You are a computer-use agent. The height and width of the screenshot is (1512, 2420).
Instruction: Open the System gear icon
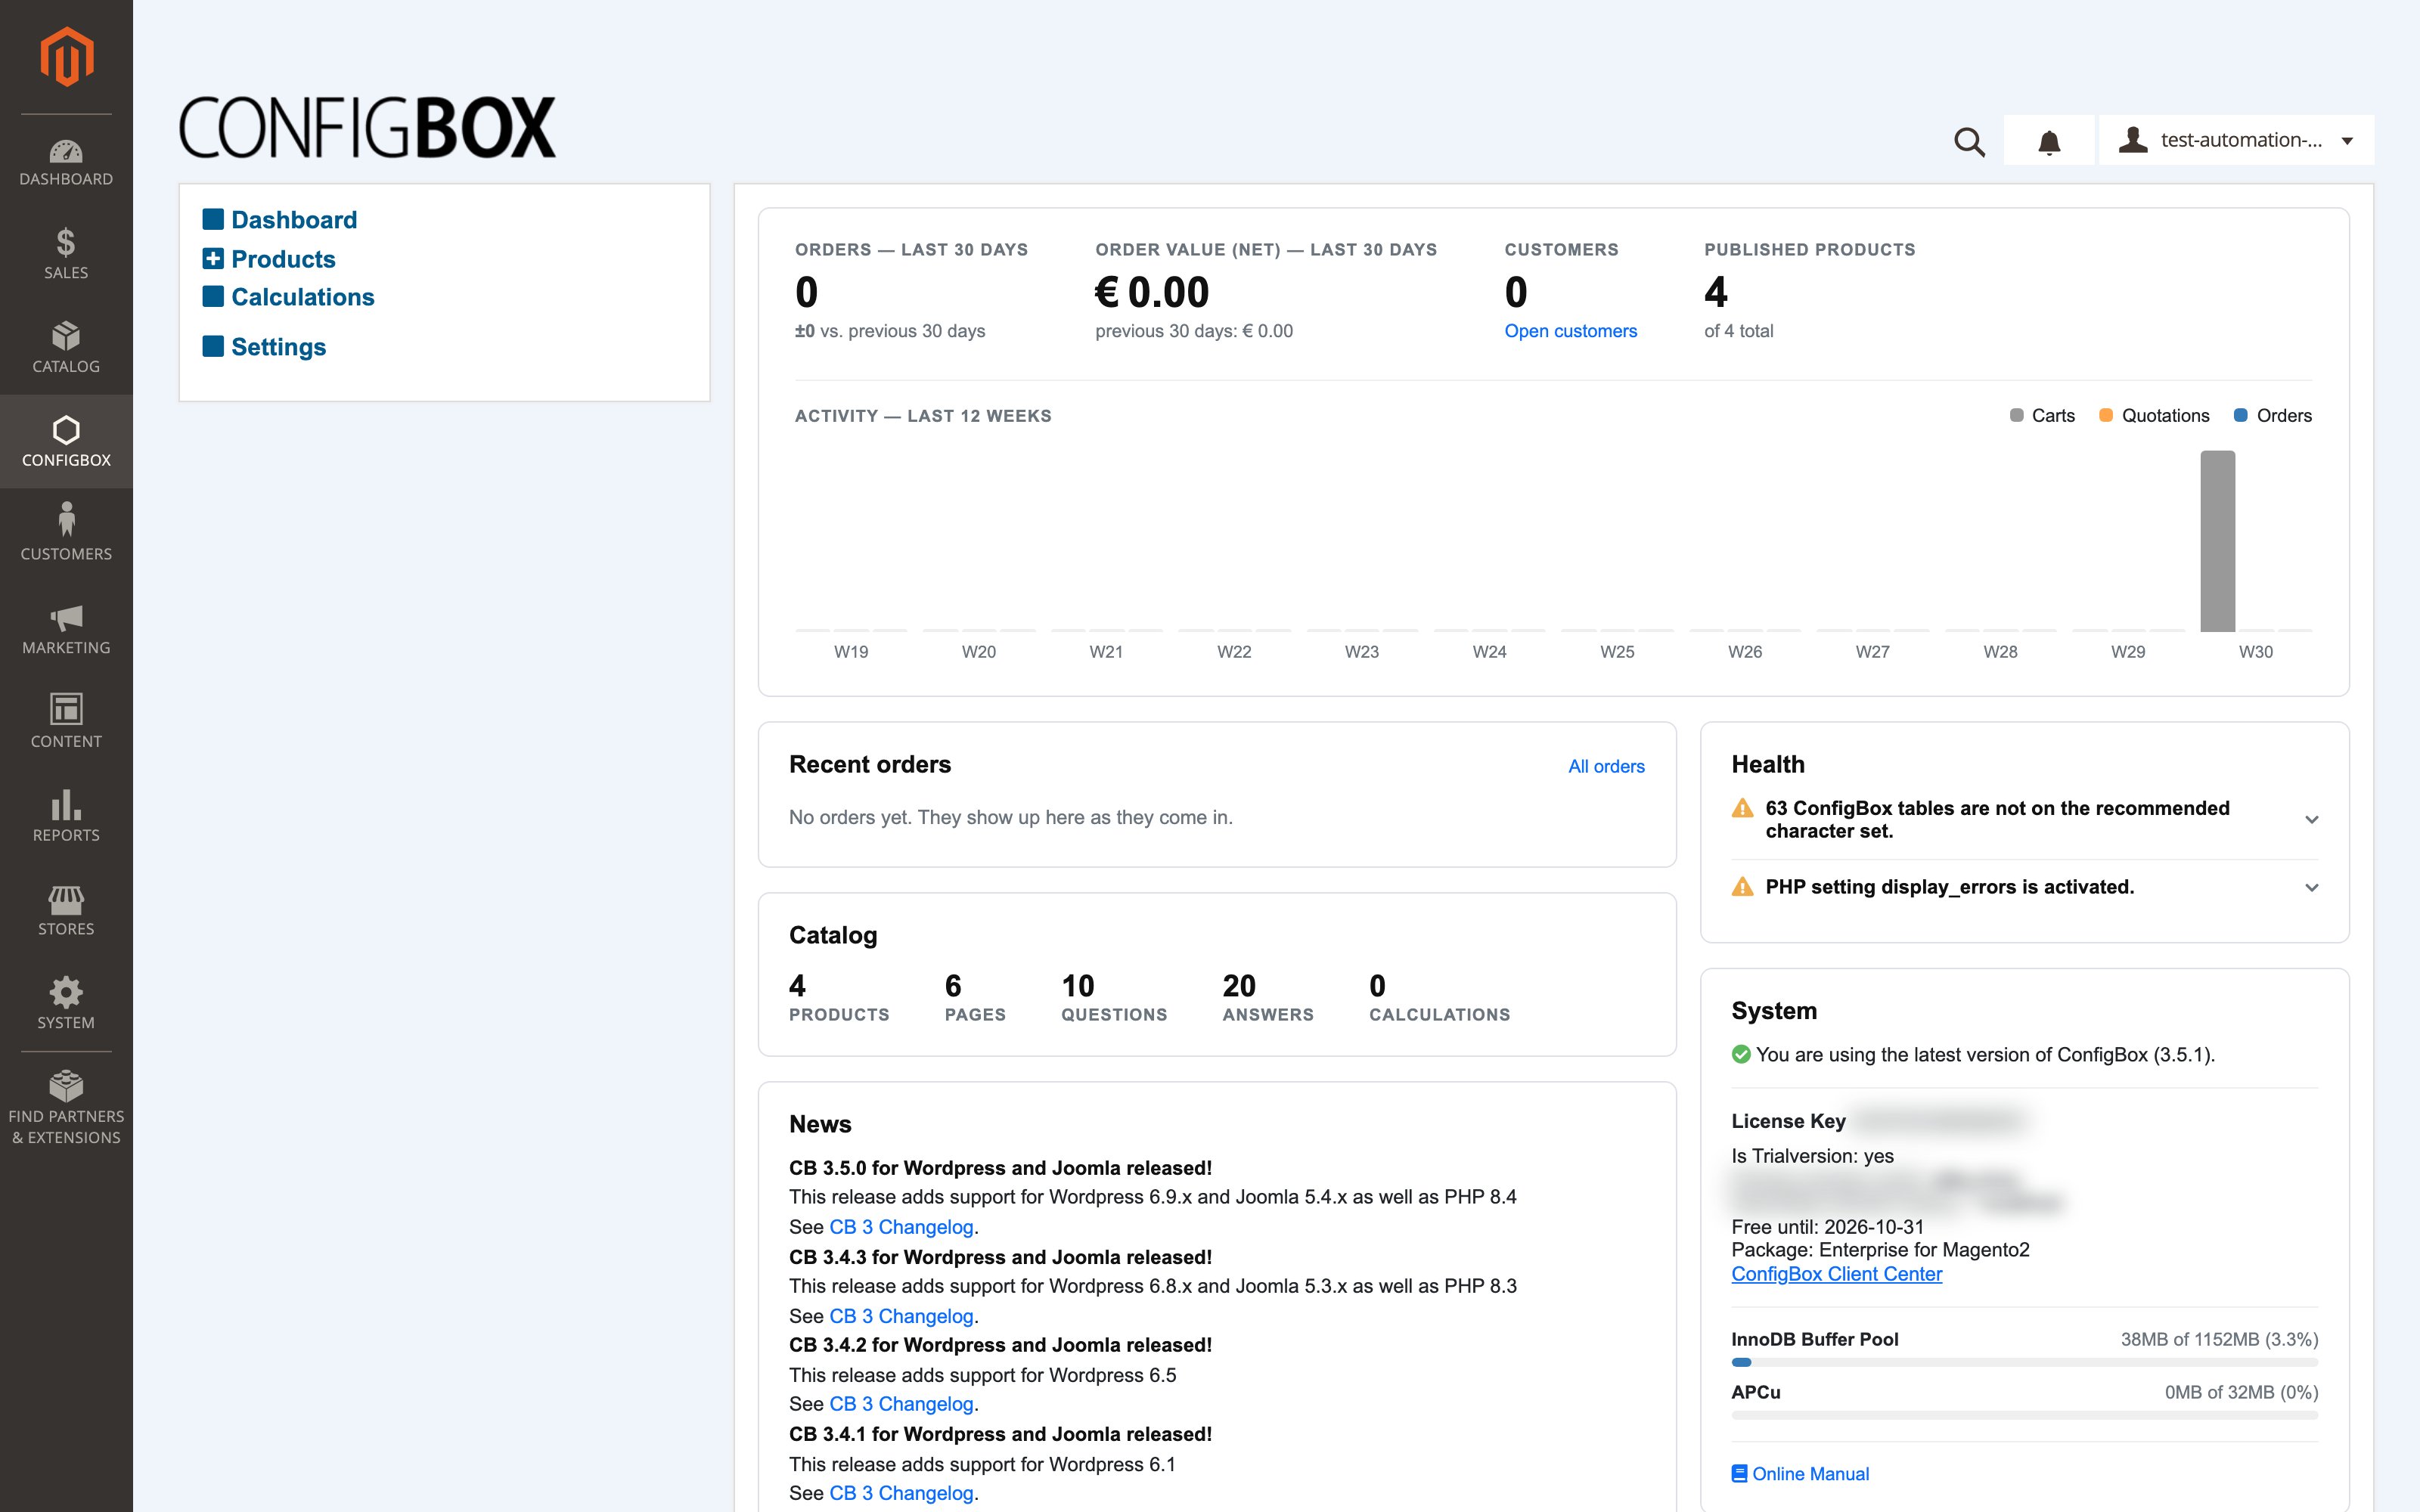click(66, 992)
